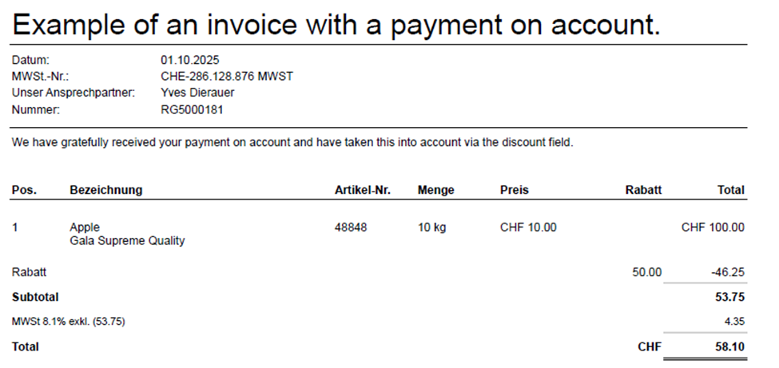
Task: Click the line total CHF 100.00
Action: click(713, 228)
